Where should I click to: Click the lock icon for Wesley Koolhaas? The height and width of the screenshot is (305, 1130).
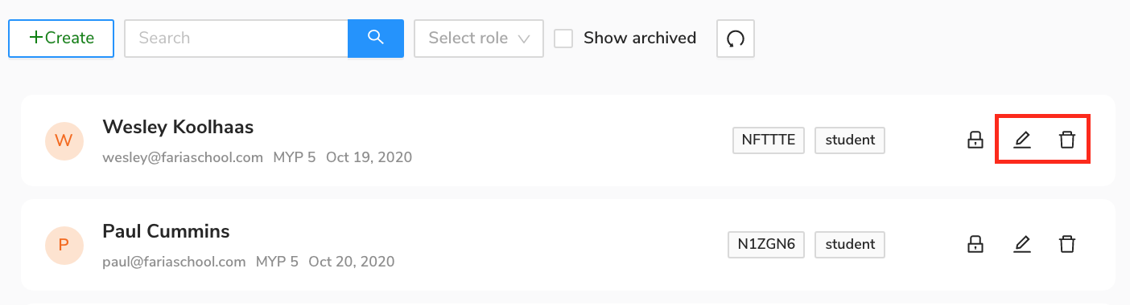click(975, 140)
